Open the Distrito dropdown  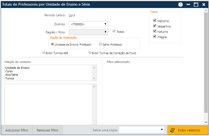(x=88, y=24)
